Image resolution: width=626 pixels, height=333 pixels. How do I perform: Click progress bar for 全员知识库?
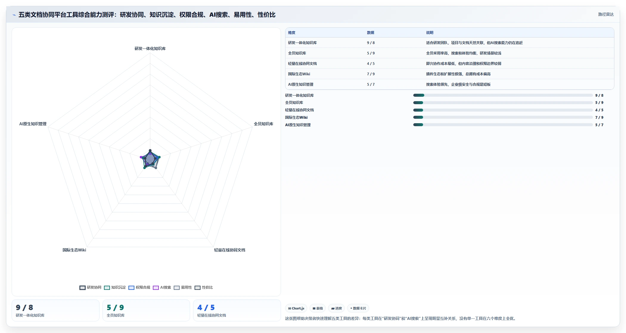503,103
